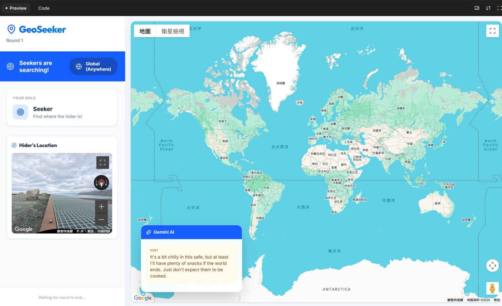Select the 地圖 map view tab
The height and width of the screenshot is (306, 502).
coord(145,31)
